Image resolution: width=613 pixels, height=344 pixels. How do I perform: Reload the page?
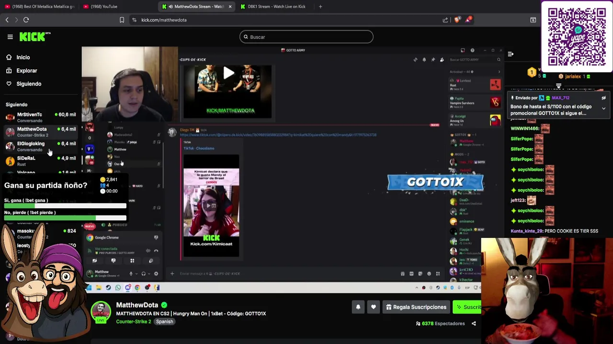[26, 20]
